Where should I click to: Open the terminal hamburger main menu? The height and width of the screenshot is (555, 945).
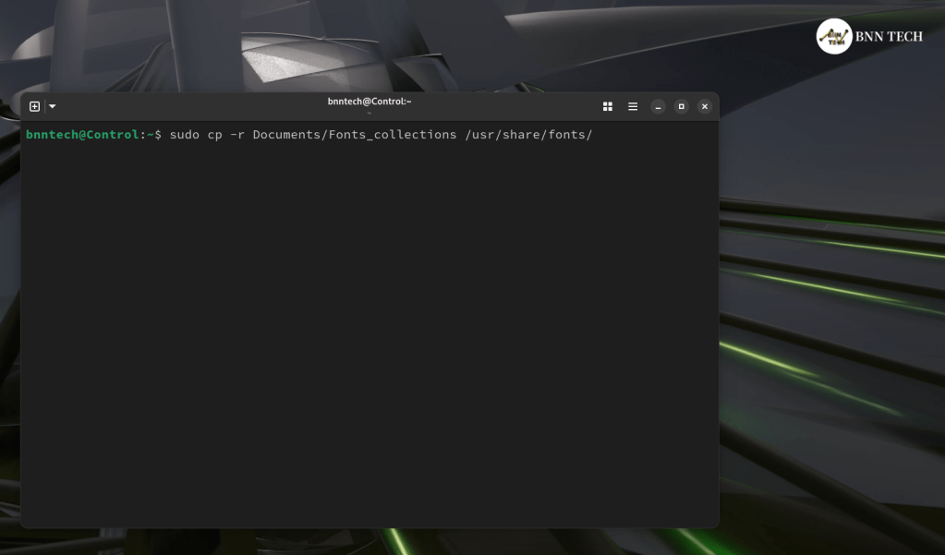(633, 106)
